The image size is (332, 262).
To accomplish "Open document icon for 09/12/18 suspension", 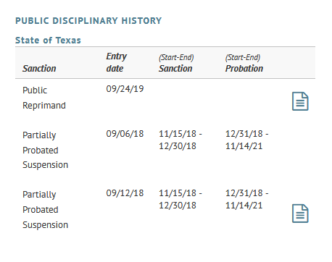I will pyautogui.click(x=300, y=214).
